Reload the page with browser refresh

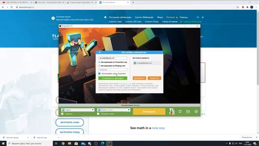click(12, 7)
